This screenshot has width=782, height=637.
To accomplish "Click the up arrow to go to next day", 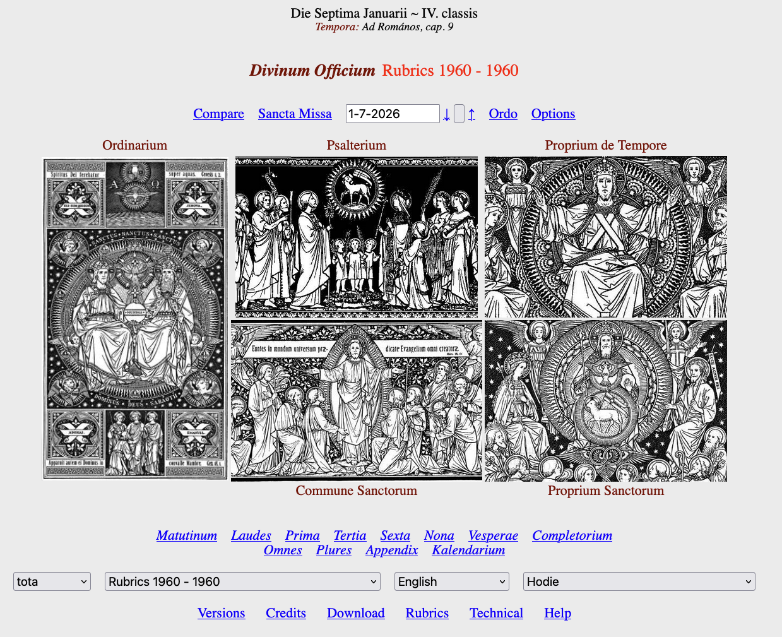I will tap(471, 114).
